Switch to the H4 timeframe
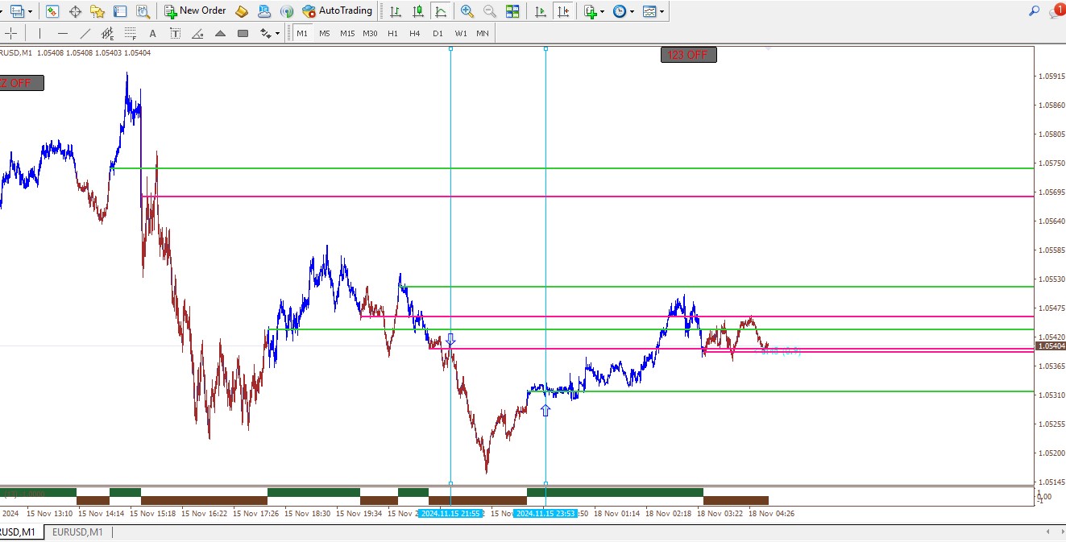This screenshot has width=1066, height=542. tap(415, 33)
